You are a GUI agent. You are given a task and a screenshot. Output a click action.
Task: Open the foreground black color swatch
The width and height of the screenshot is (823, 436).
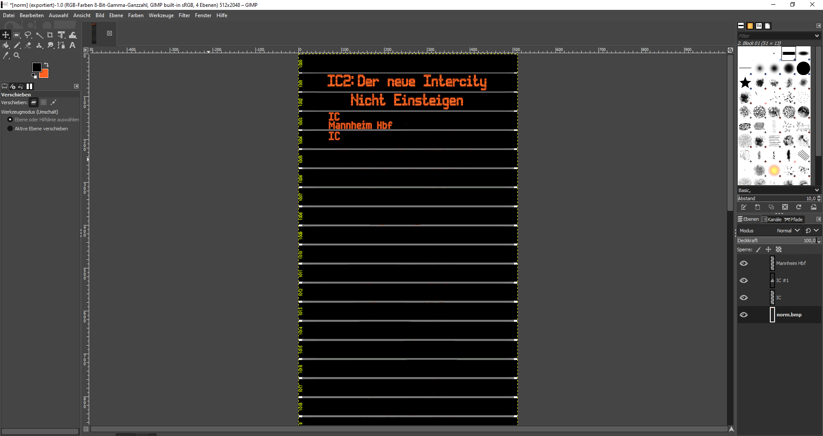point(36,67)
